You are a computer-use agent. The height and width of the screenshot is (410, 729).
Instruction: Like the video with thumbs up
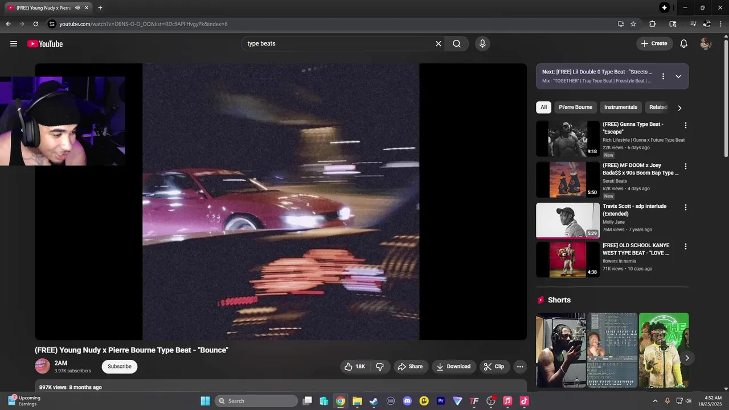(354, 367)
